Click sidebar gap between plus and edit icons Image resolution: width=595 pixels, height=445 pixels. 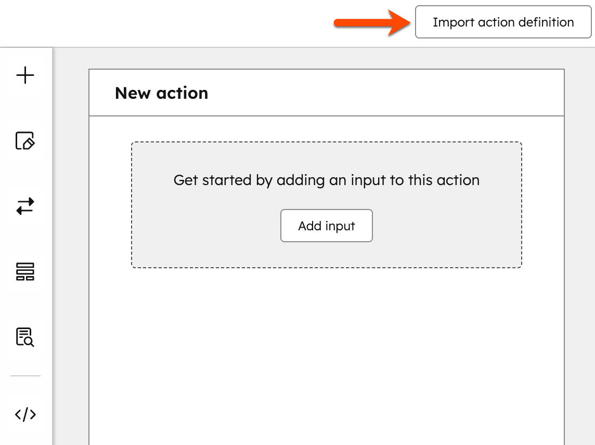(25, 108)
